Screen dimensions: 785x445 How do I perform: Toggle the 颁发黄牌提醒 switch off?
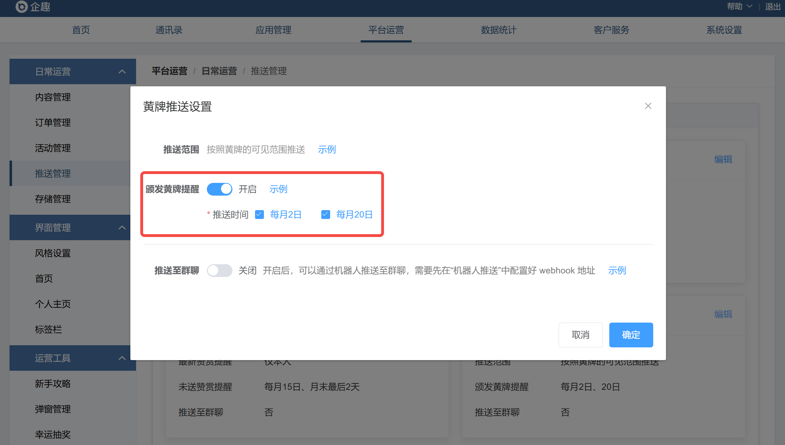coord(220,189)
